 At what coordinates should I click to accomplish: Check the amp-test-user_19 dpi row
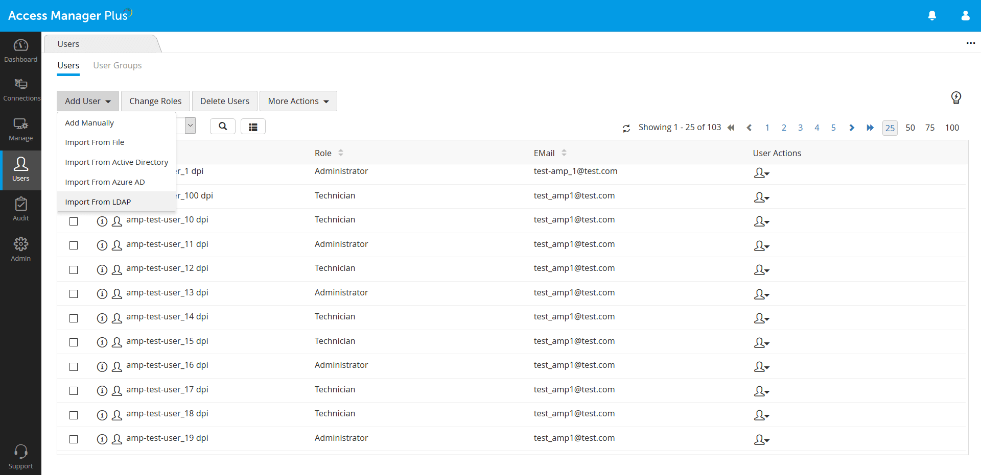coord(74,439)
